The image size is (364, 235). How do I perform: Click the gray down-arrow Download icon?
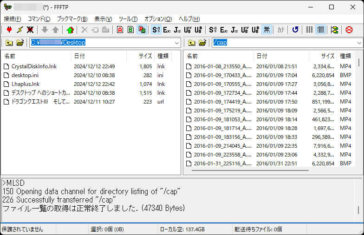point(45,30)
